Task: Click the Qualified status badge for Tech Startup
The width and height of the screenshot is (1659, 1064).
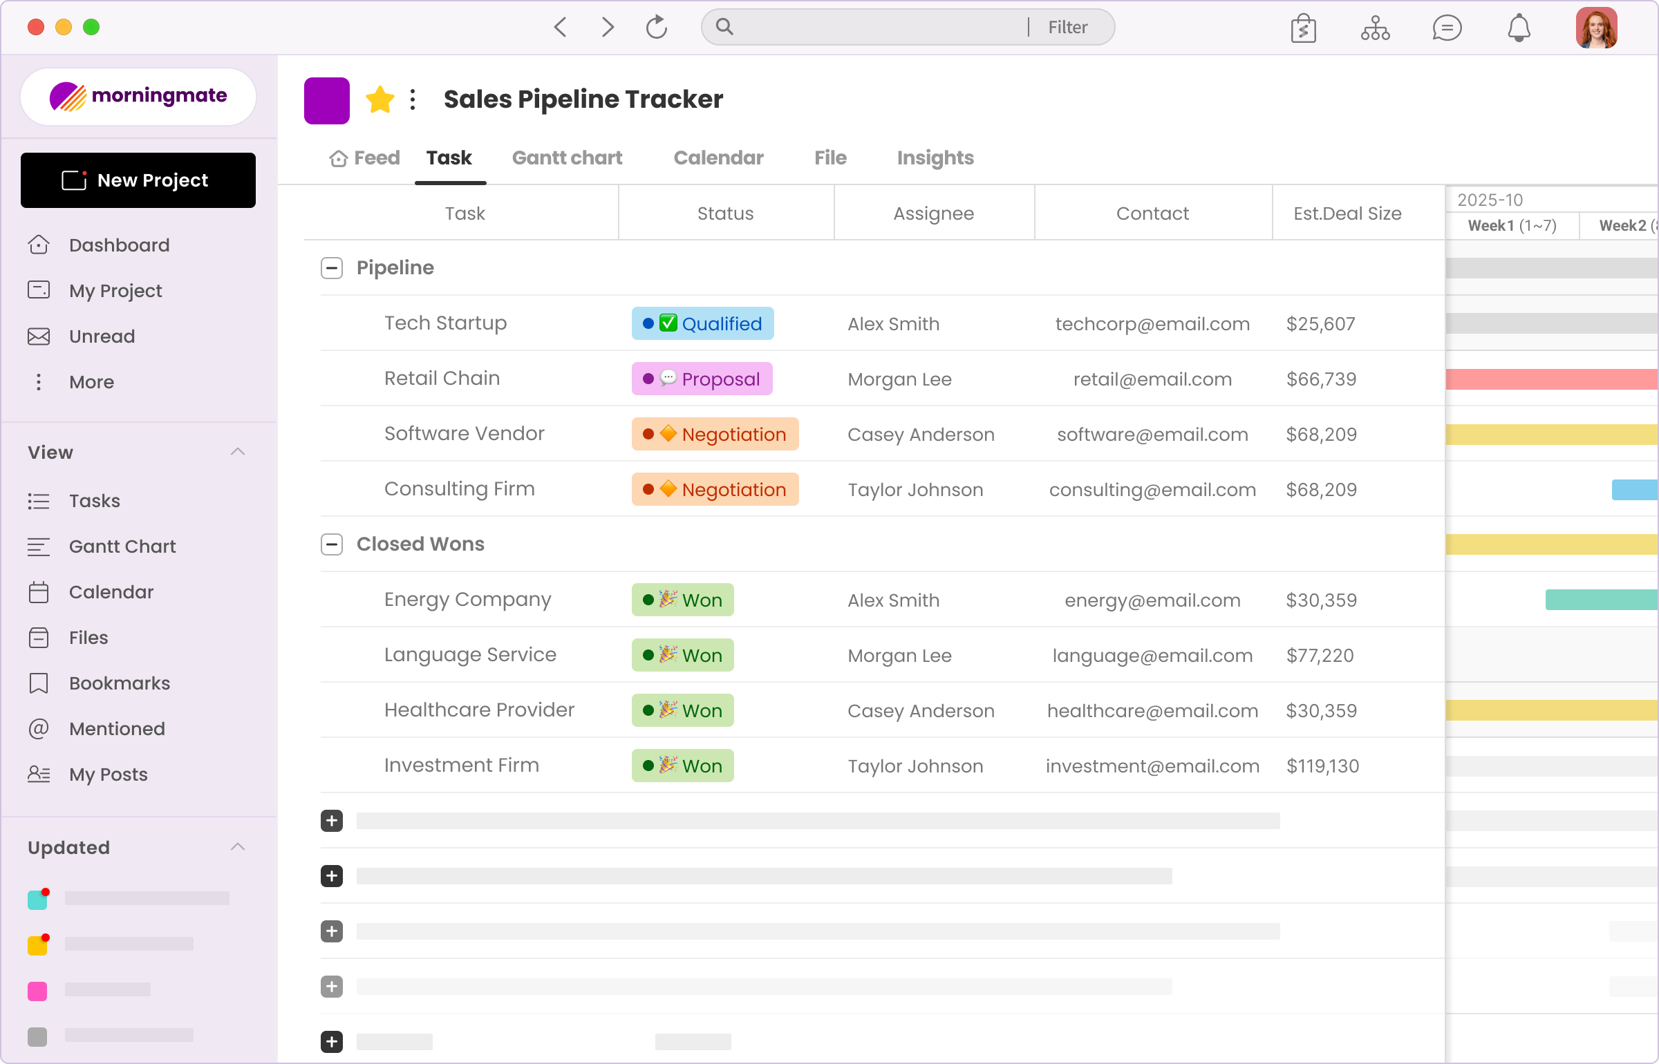Action: 702,323
